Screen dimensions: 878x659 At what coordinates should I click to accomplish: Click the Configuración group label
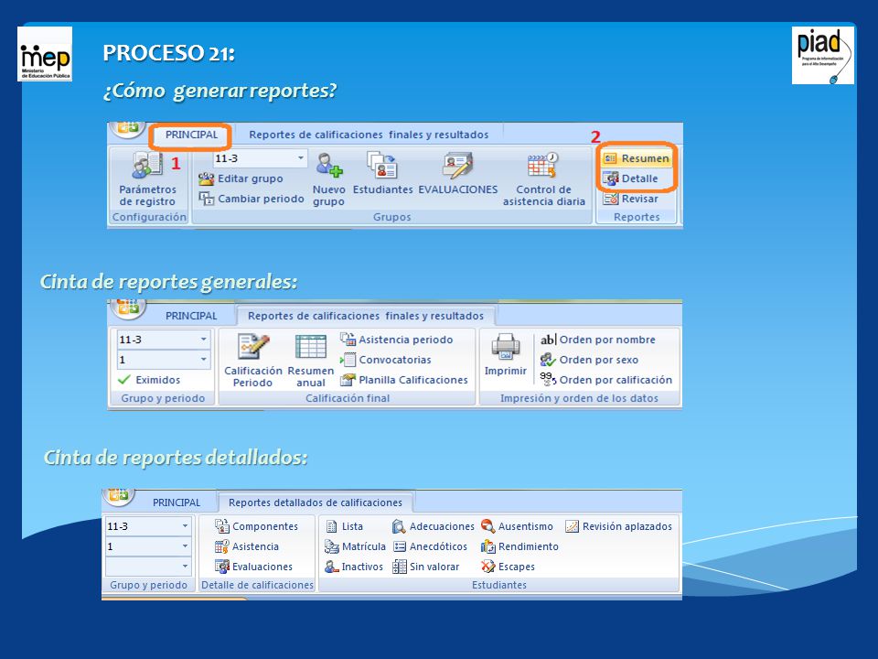pos(149,217)
